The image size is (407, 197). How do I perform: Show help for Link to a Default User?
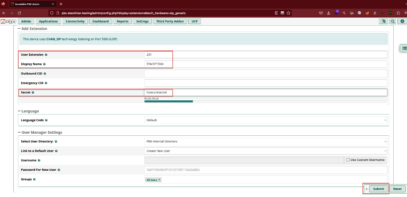click(x=56, y=151)
